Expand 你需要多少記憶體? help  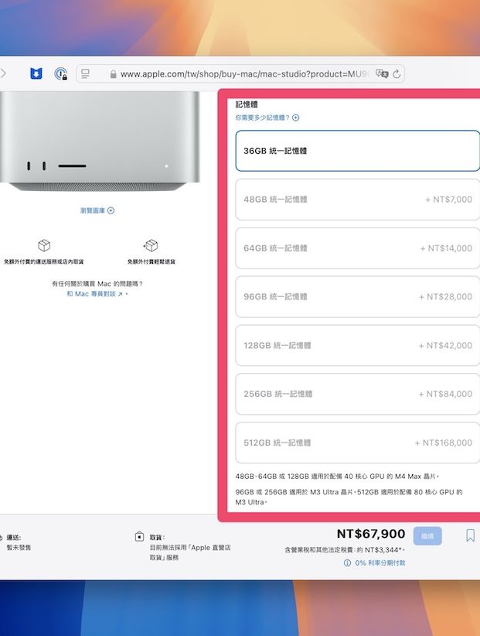click(267, 118)
